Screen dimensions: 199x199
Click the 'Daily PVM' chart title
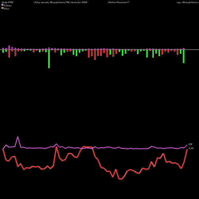[8, 2]
